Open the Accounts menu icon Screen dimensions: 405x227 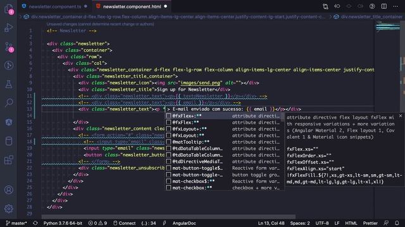click(x=8, y=190)
